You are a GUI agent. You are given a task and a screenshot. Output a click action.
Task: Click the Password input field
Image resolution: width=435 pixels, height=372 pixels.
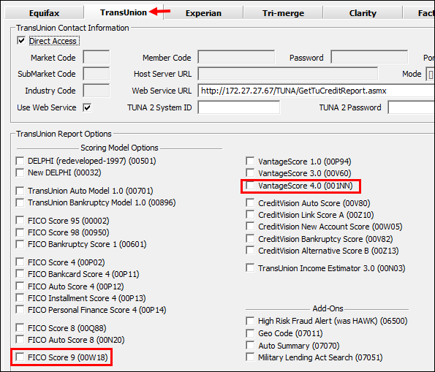[369, 58]
